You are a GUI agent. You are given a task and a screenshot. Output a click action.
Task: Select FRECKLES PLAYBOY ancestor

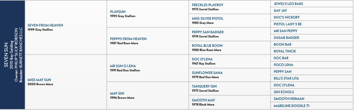tap(207, 5)
